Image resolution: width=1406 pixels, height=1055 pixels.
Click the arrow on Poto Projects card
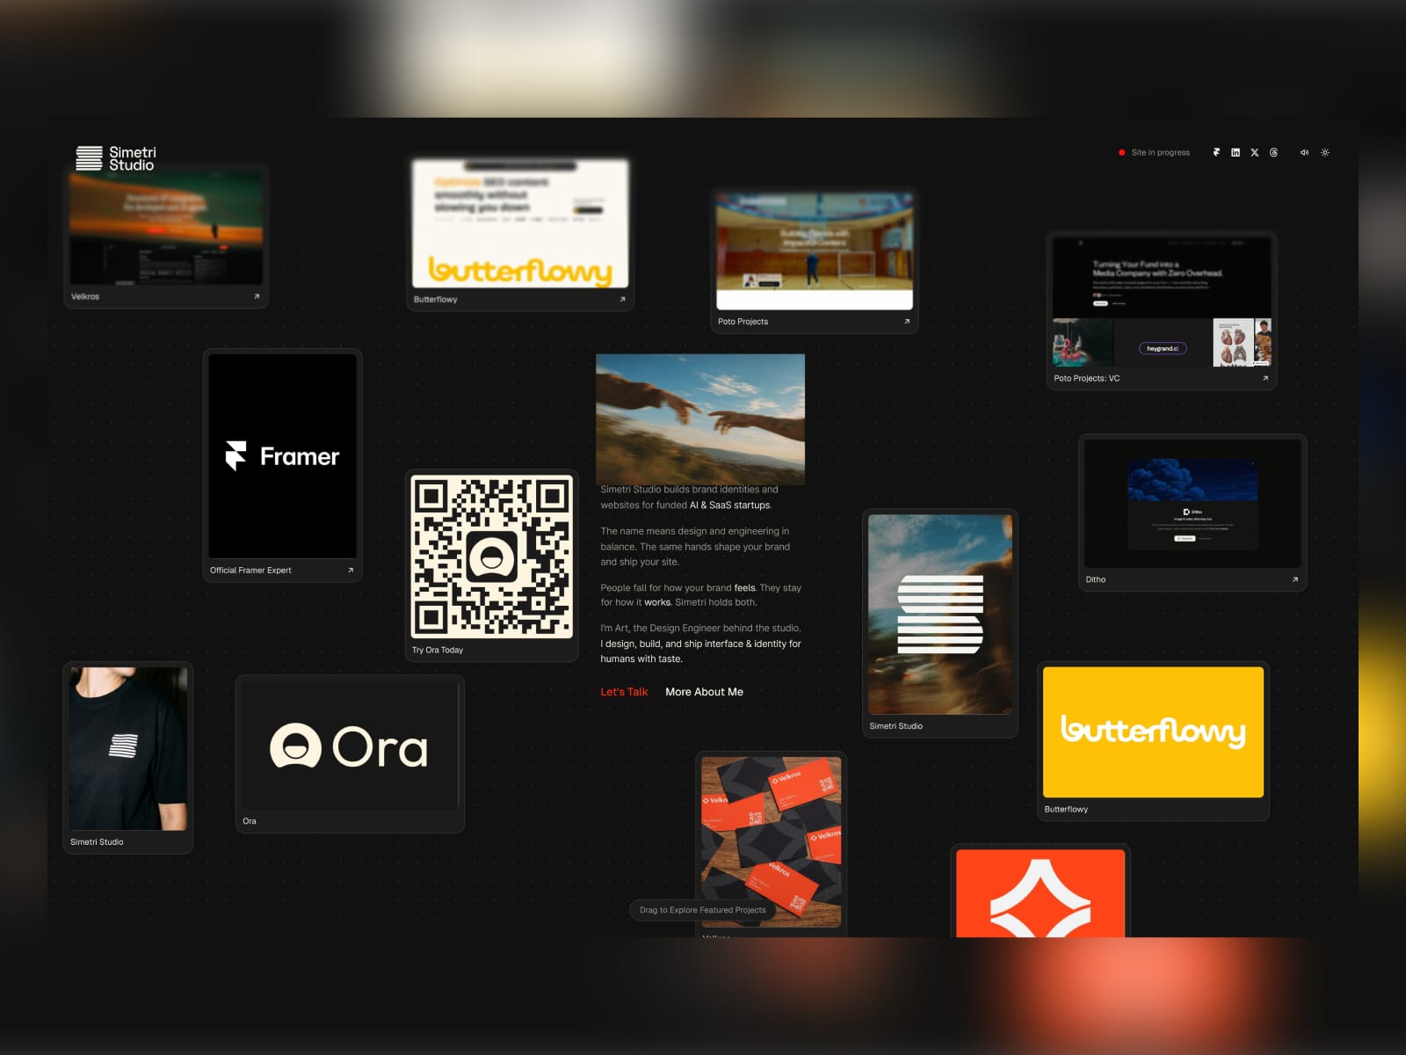point(907,321)
